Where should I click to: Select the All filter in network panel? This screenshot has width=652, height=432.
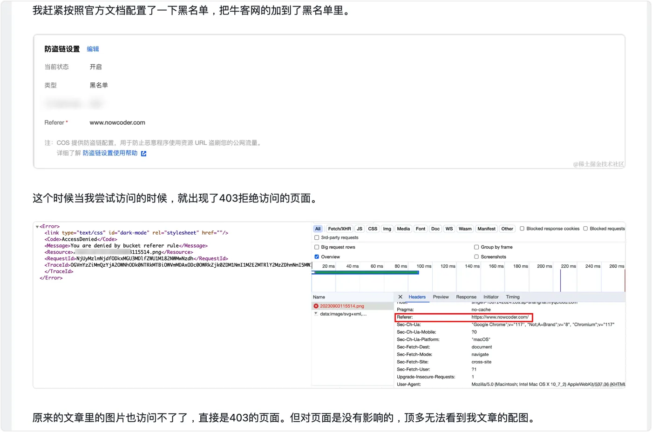(318, 229)
